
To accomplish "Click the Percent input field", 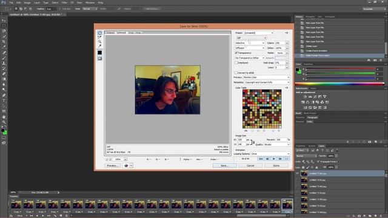I will 281,140.
